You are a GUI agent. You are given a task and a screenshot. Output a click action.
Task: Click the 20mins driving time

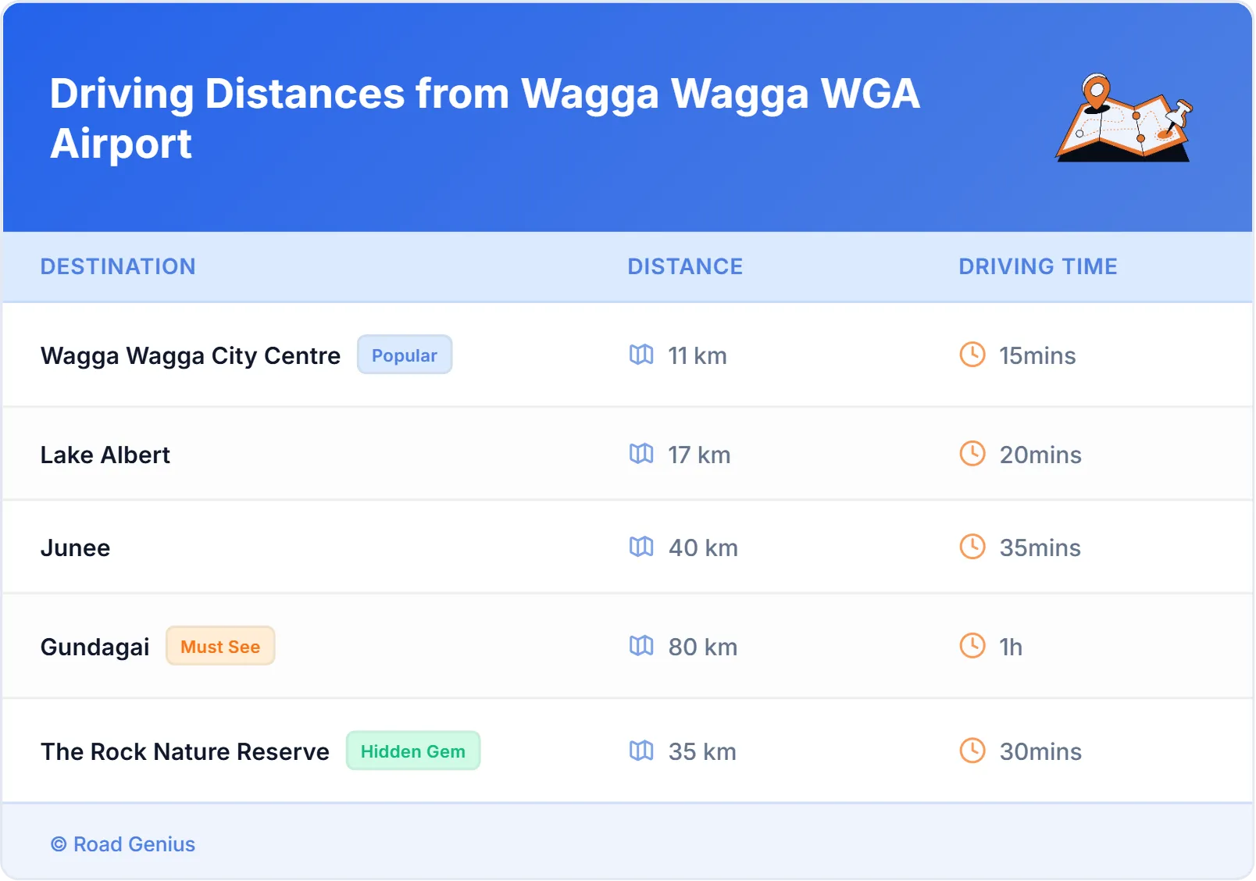coord(1040,455)
